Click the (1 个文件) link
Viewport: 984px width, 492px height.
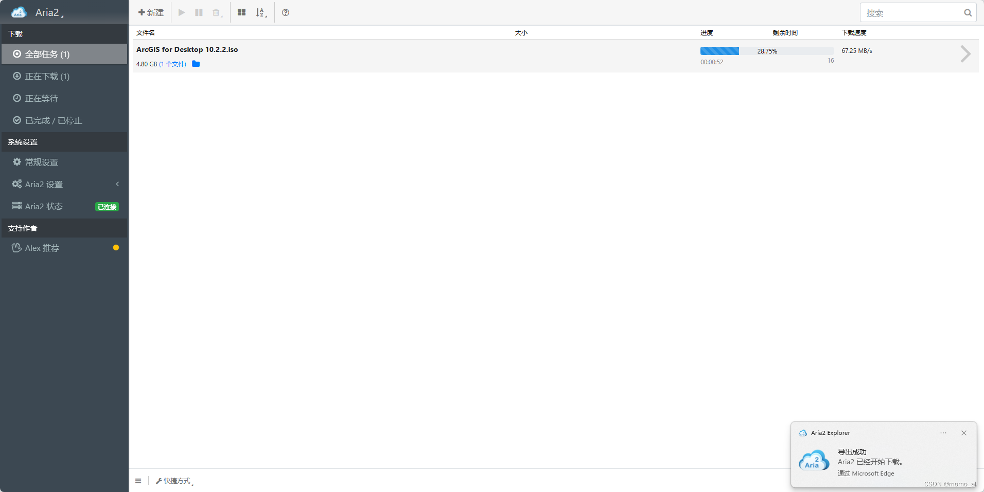point(173,64)
